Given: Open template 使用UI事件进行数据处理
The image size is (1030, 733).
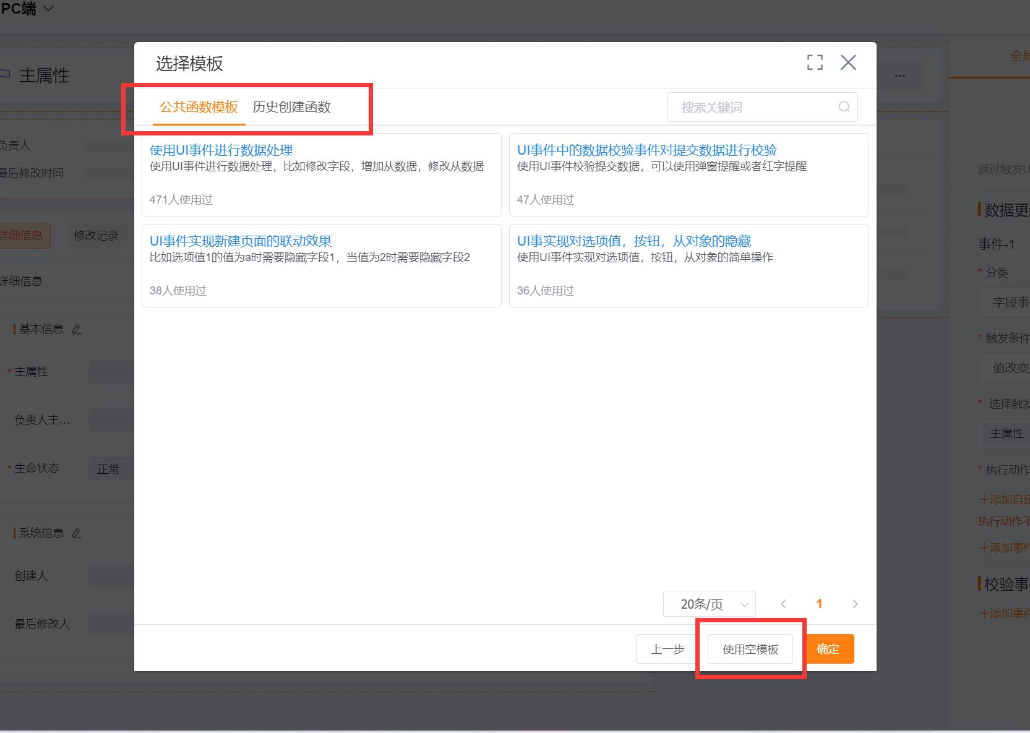Looking at the screenshot, I should [x=221, y=150].
